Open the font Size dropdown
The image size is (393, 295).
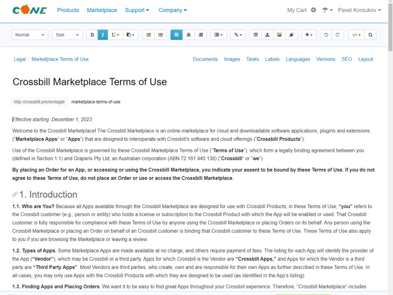[67, 35]
